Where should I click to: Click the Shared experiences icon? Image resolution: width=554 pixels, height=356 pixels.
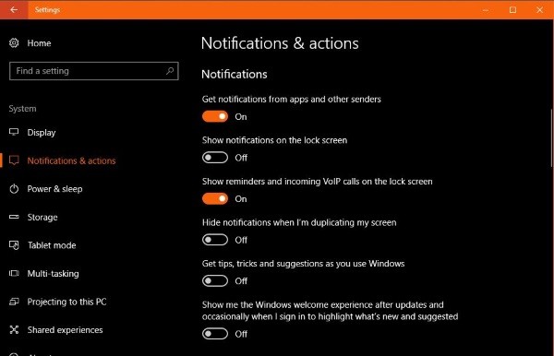(x=14, y=330)
